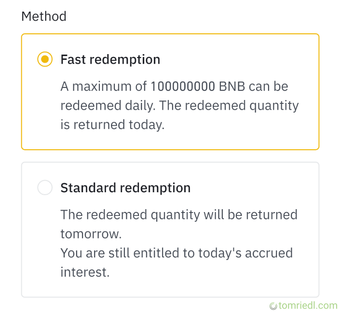Select the Fast redemption radio button
The width and height of the screenshot is (341, 313).
(x=45, y=59)
